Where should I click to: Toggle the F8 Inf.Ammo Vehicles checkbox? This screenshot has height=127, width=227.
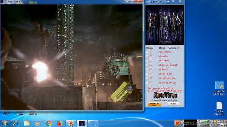(147, 83)
